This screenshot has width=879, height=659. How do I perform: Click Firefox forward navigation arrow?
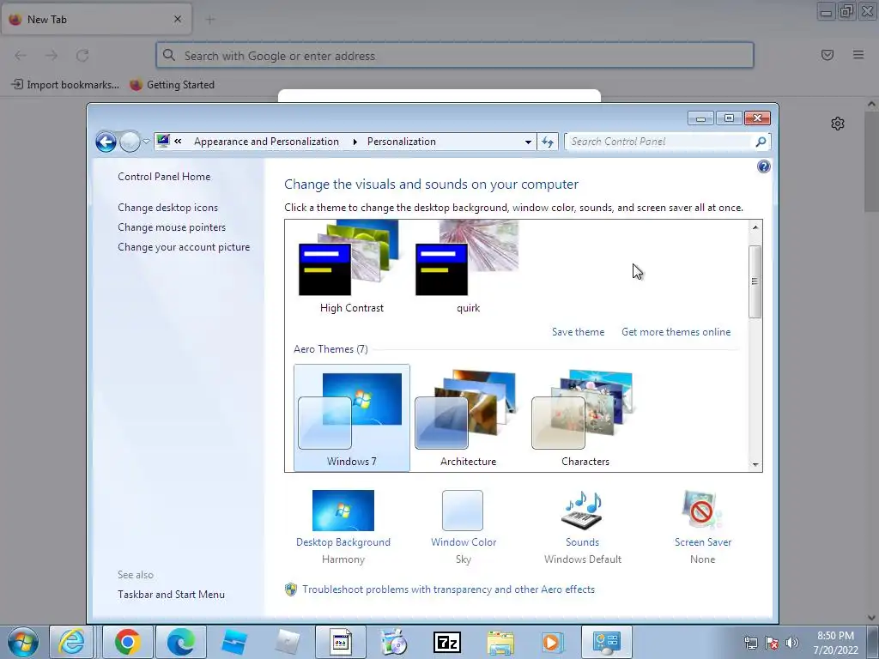[52, 56]
